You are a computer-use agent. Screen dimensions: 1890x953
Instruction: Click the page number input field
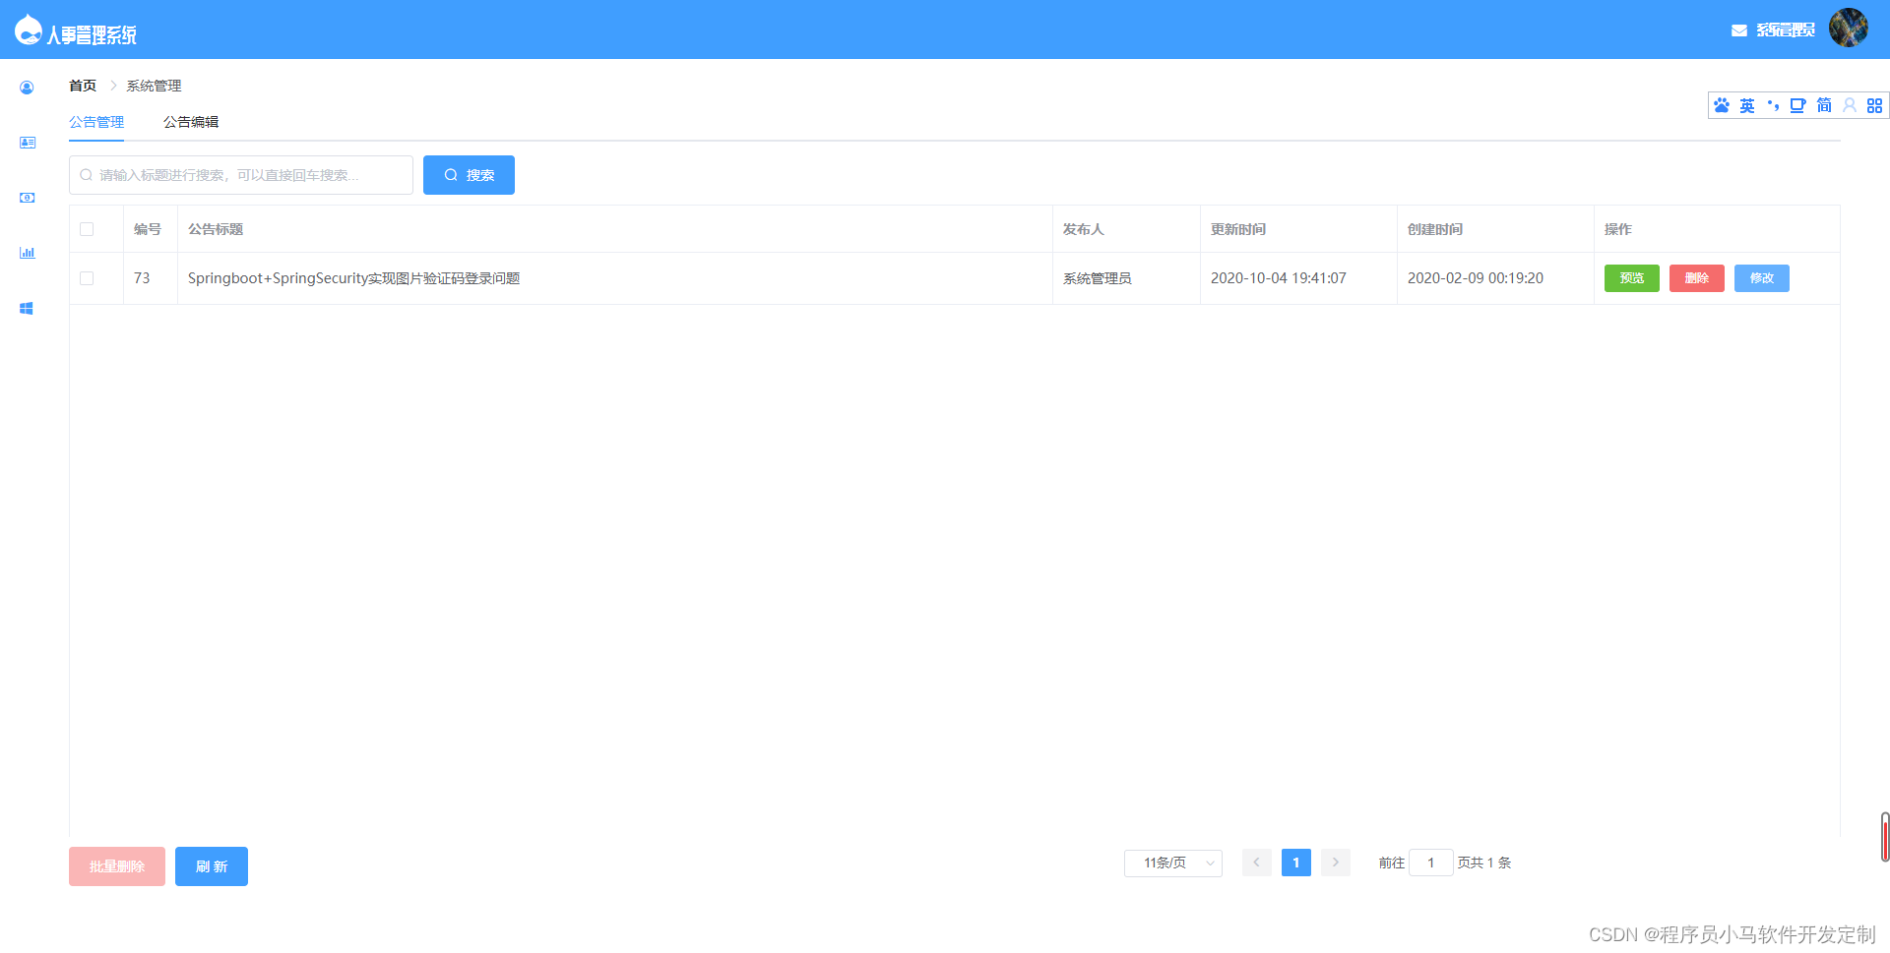coord(1431,863)
